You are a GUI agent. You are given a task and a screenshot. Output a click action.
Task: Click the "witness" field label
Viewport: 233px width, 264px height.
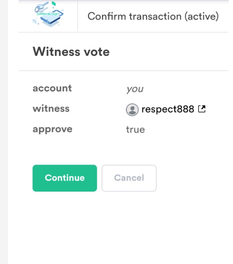51,109
